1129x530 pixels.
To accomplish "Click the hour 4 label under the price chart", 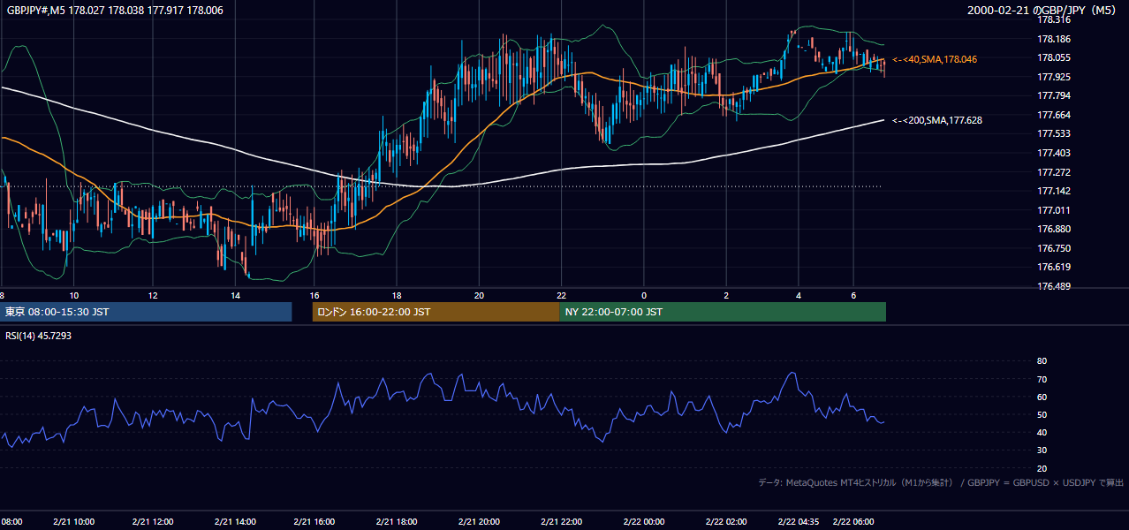I will 799,295.
